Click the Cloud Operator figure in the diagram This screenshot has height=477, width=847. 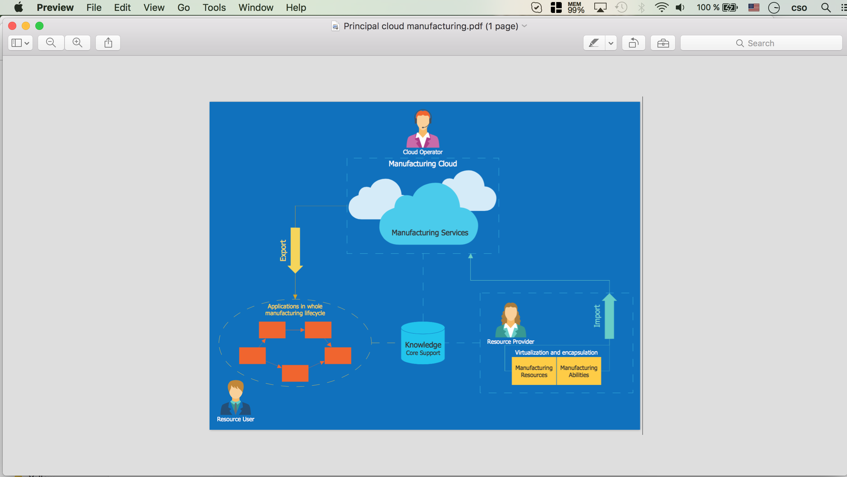coord(423,129)
